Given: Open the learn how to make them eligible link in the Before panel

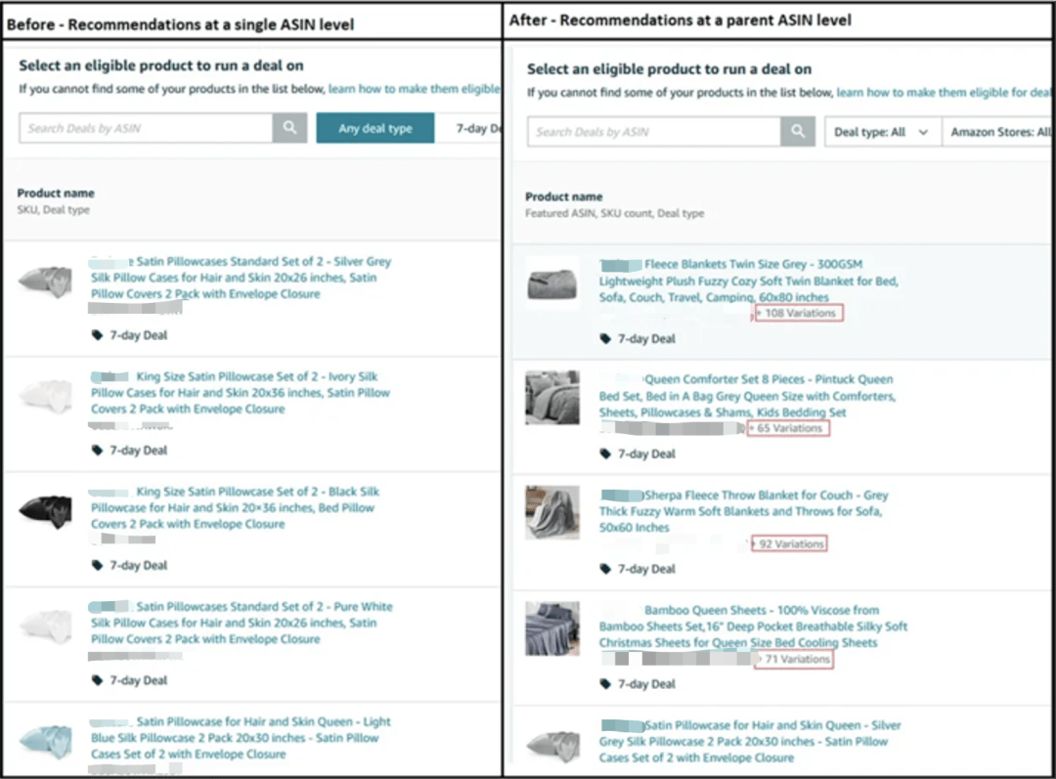Looking at the screenshot, I should pyautogui.click(x=414, y=89).
